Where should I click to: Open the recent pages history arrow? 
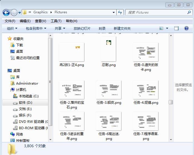click(x=19, y=12)
